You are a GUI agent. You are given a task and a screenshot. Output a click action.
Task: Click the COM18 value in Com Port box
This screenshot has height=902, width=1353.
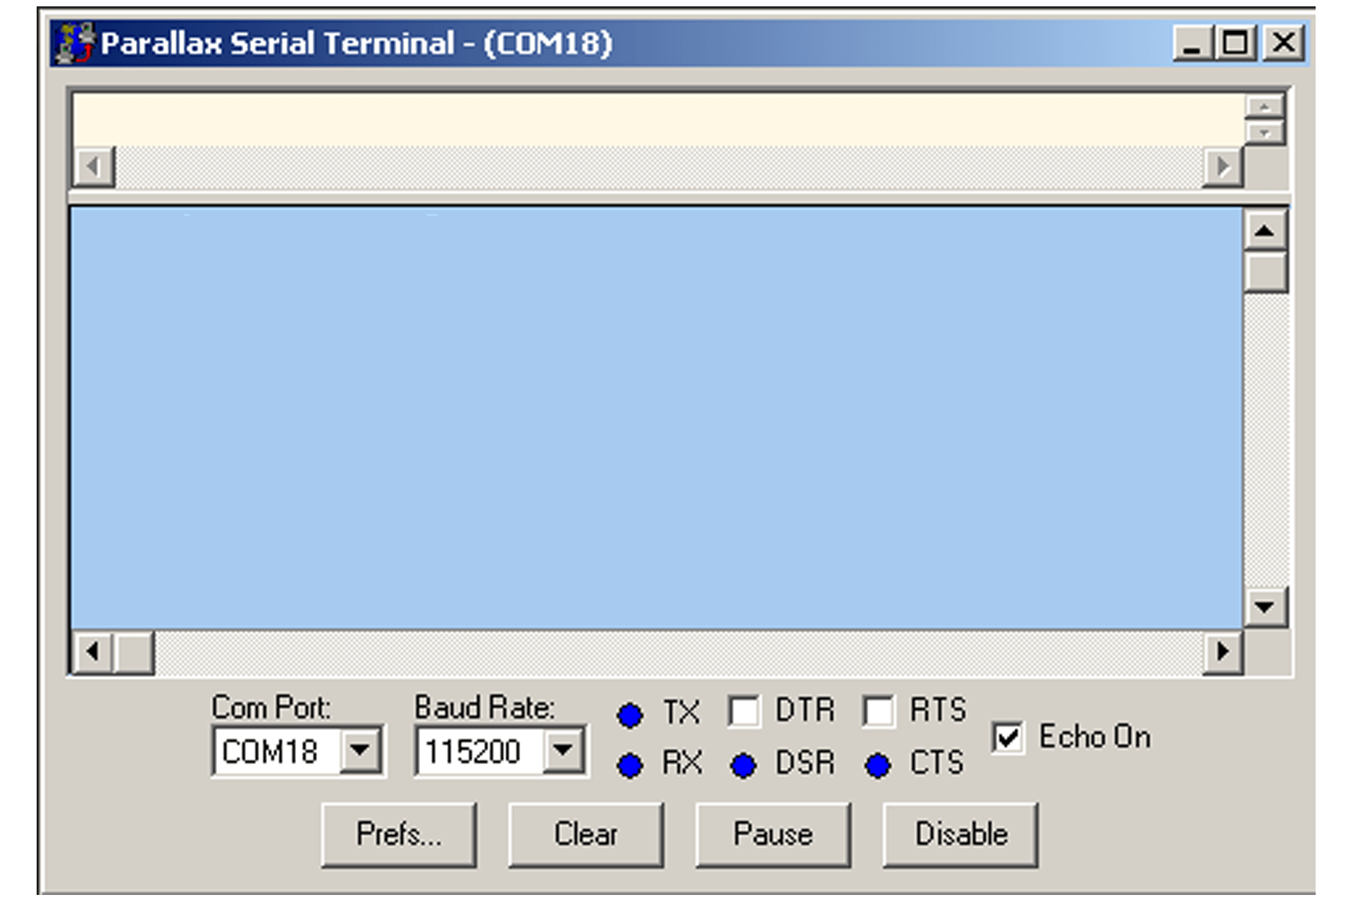tap(270, 752)
